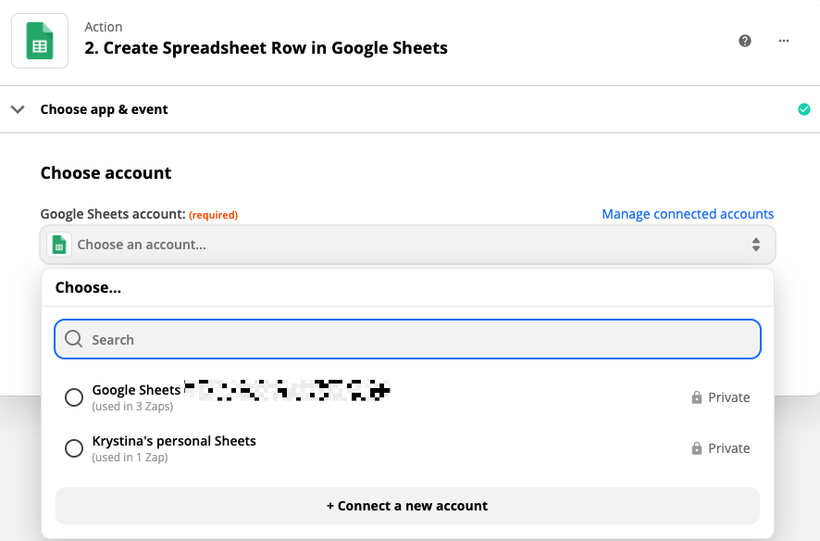Screen dimensions: 820x541
Task: Click "Private" label on Krystina's account row
Action: coord(728,448)
